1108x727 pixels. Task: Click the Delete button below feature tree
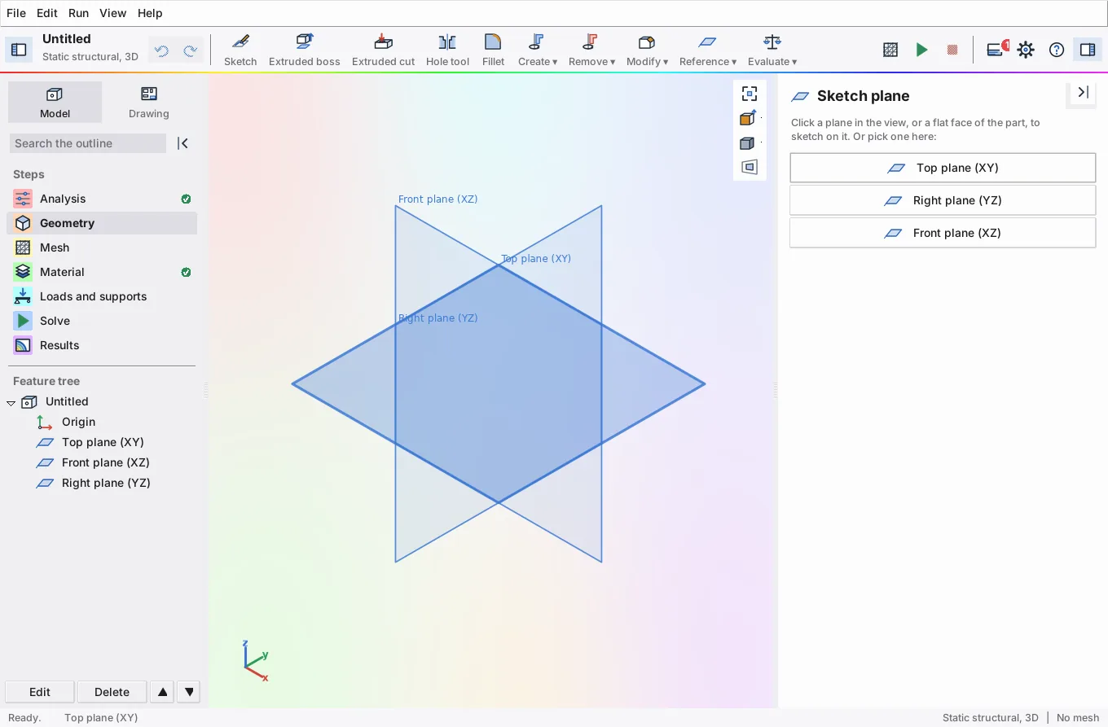112,692
